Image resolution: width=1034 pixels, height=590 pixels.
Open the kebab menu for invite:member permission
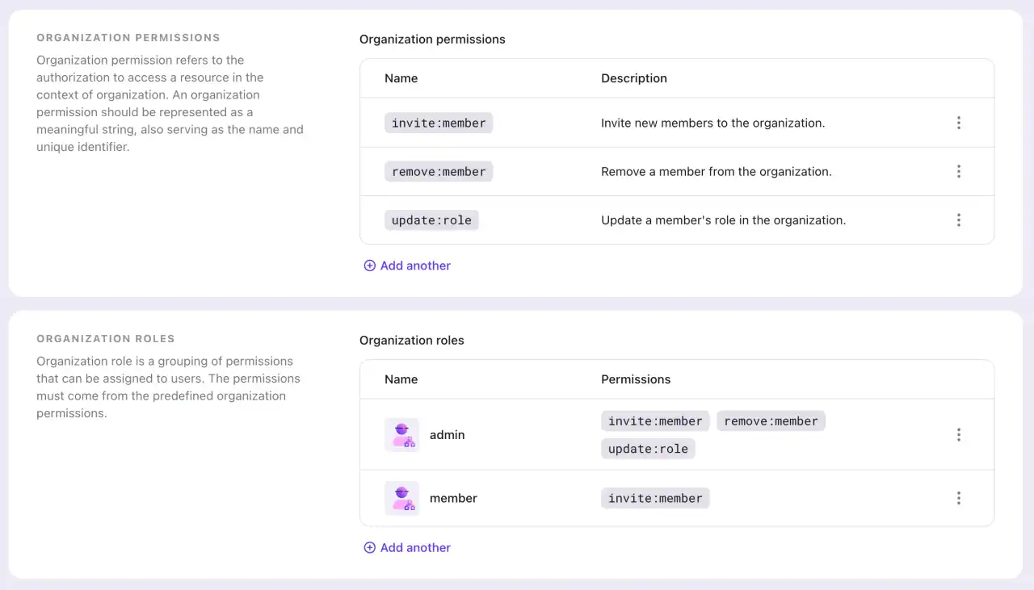tap(958, 123)
